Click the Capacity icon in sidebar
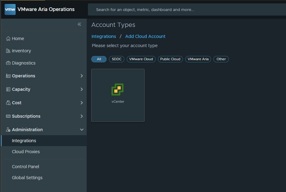The height and width of the screenshot is (192, 286). (8, 89)
